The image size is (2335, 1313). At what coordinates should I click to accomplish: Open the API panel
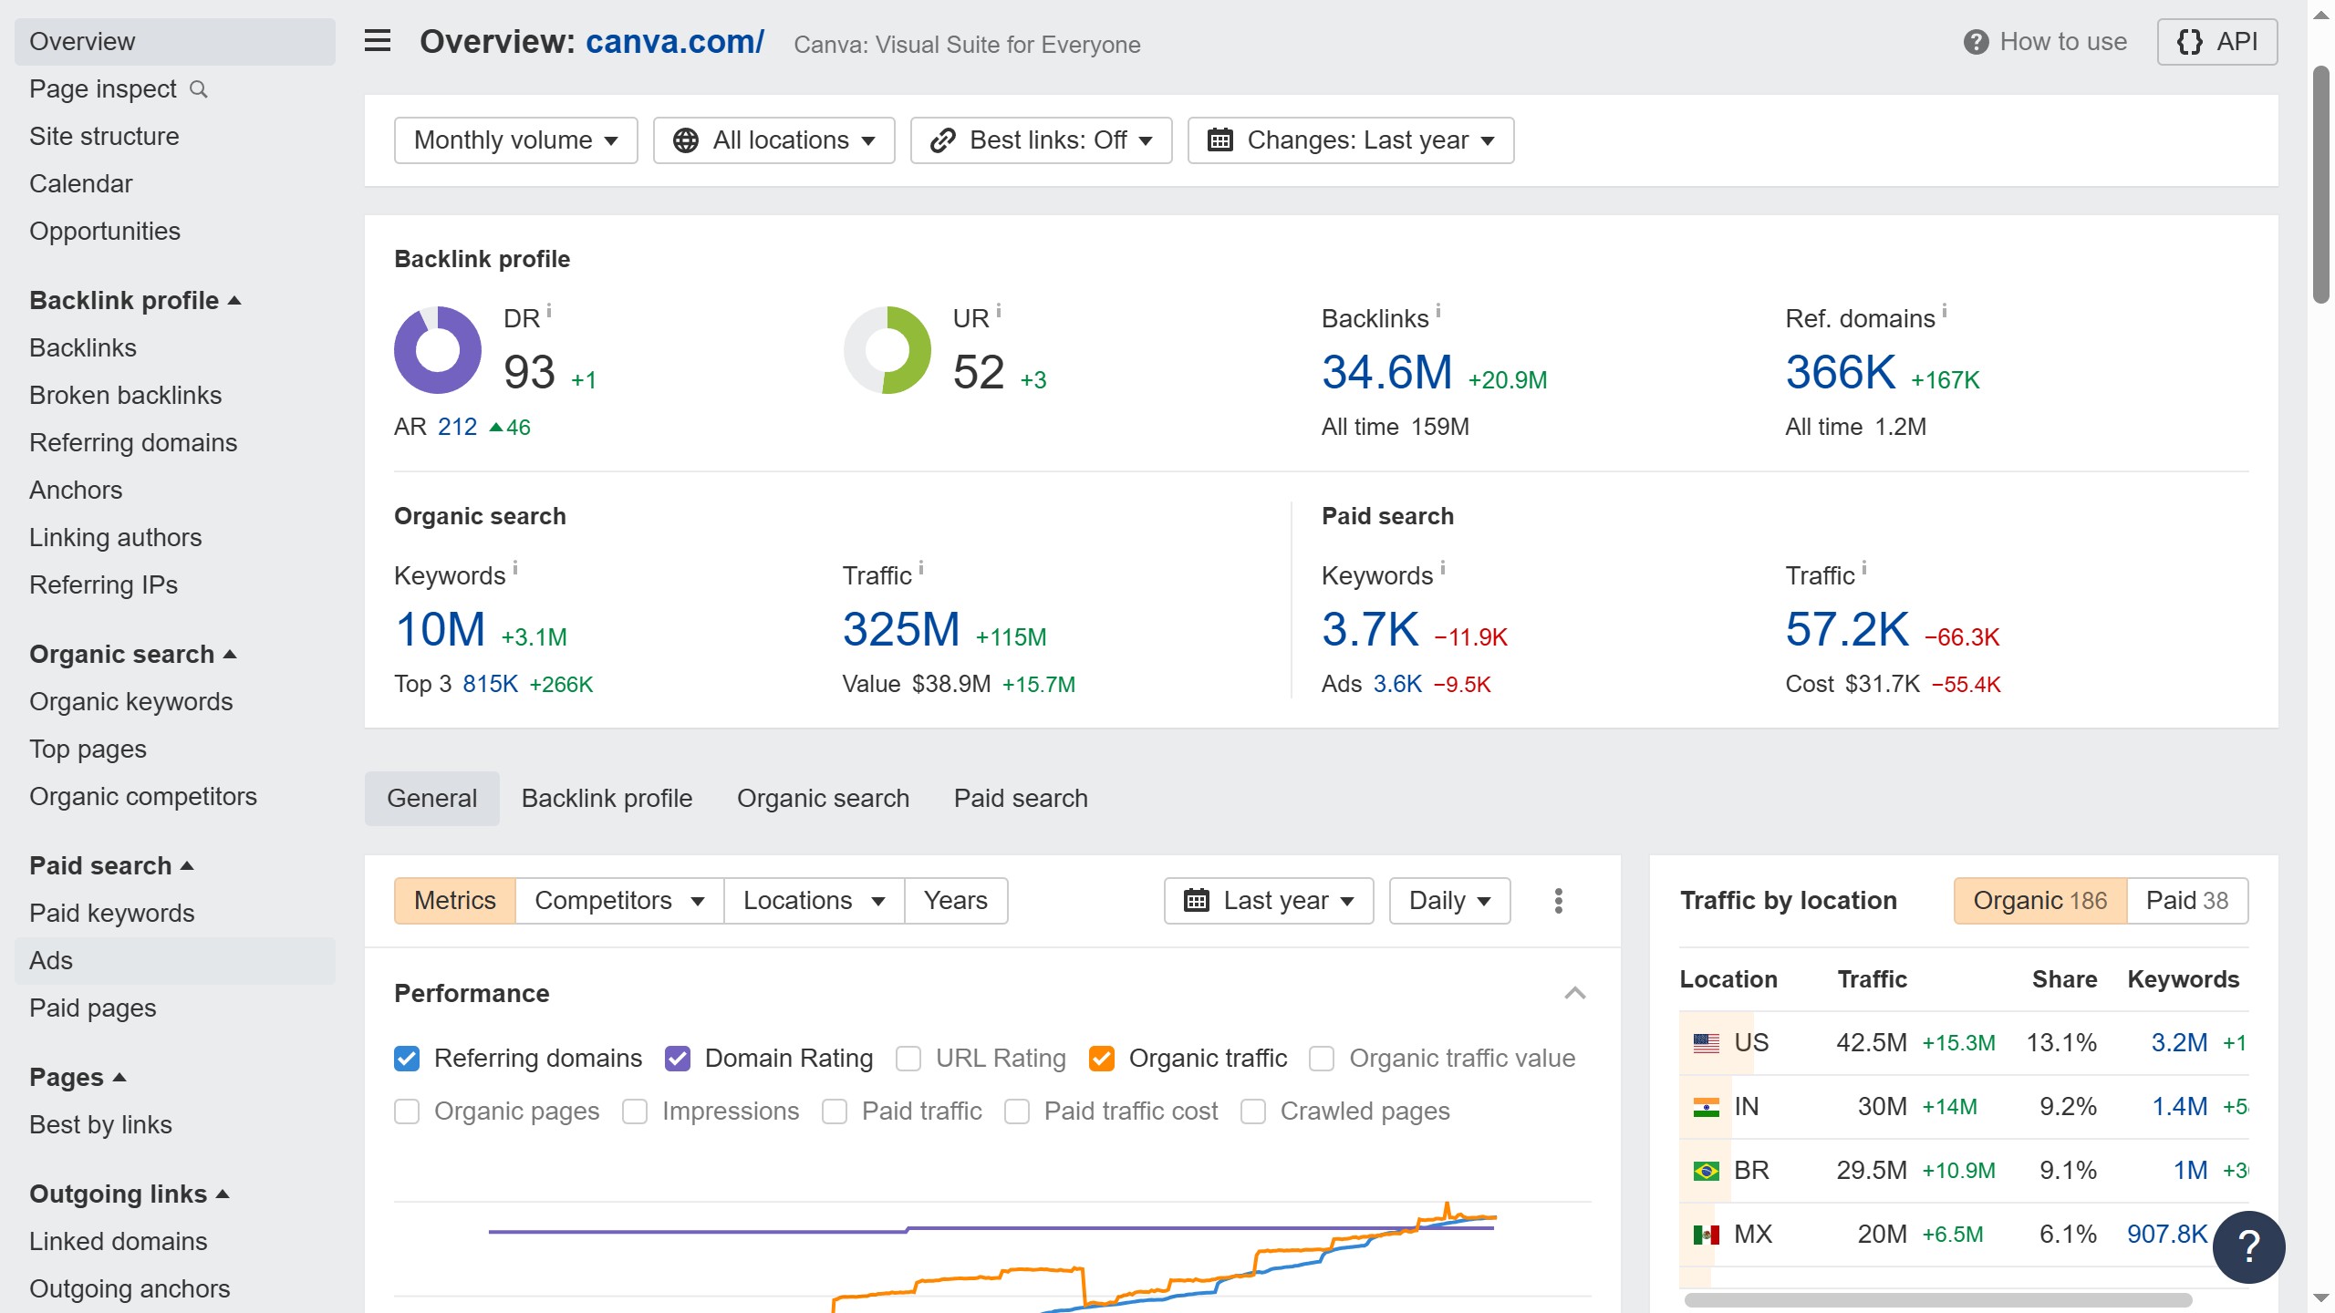click(2218, 41)
